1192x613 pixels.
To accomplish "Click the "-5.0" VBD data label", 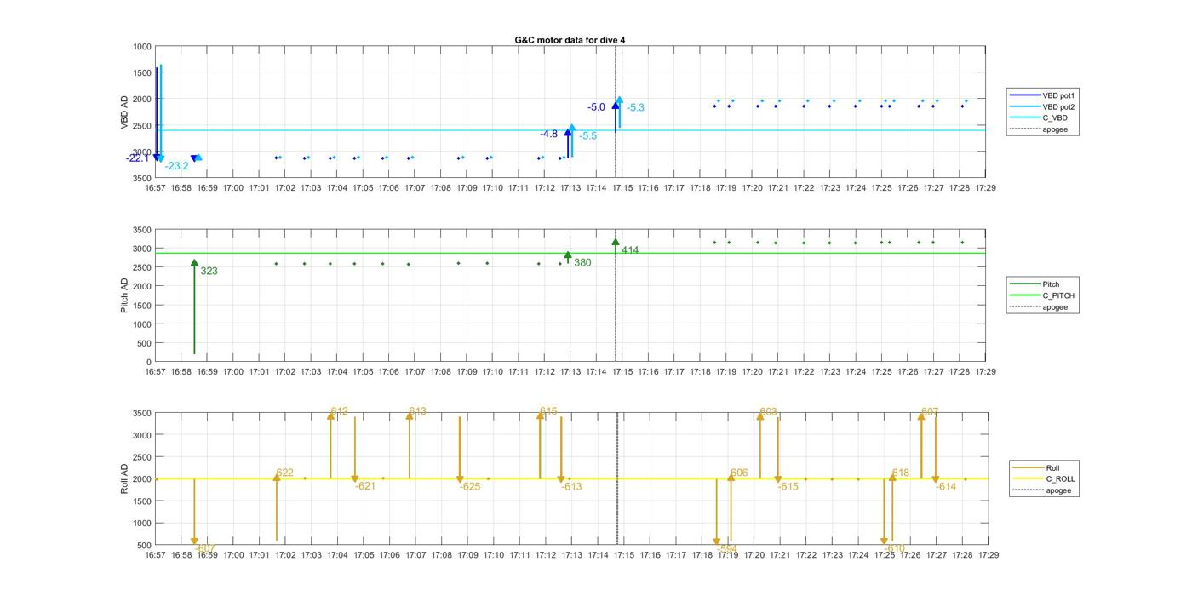I will click(596, 107).
